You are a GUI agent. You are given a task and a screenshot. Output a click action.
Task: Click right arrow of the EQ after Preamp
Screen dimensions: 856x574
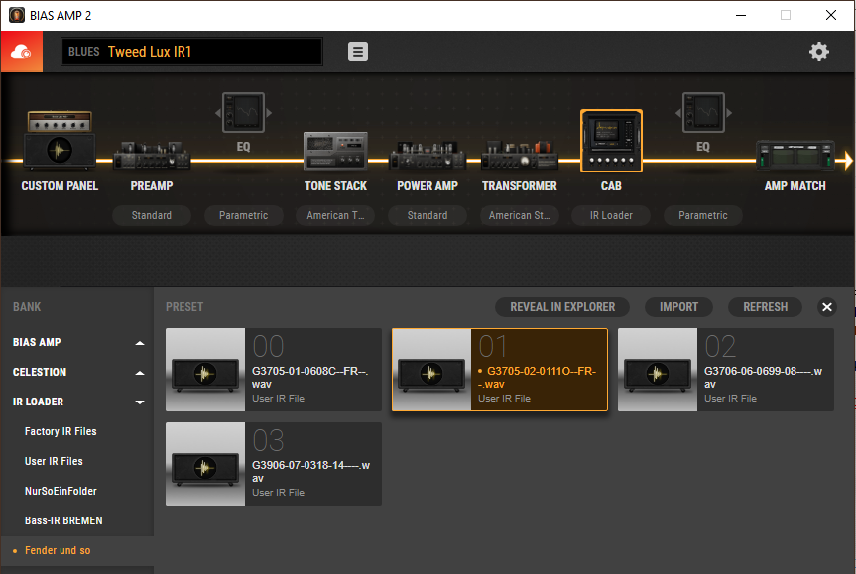269,113
